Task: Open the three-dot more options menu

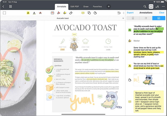Action: click(x=163, y=6)
